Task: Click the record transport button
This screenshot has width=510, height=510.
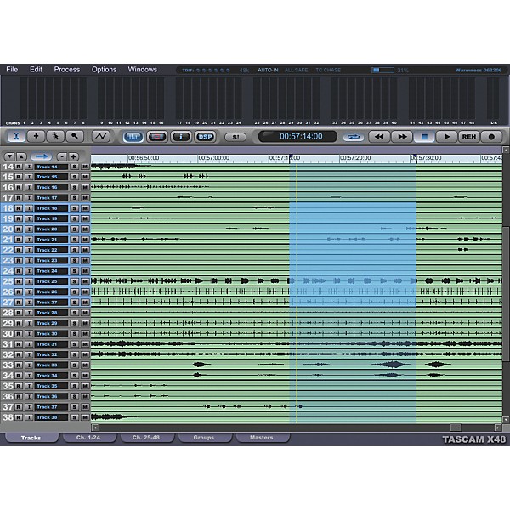Action: point(491,137)
